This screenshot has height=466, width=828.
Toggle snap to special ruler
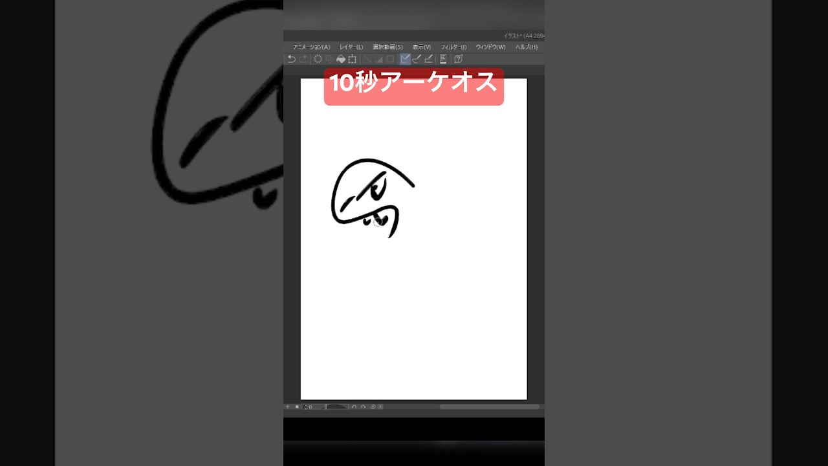[378, 59]
